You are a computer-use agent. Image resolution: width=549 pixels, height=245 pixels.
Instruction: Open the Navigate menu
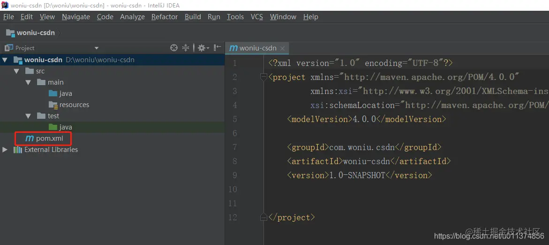76,17
